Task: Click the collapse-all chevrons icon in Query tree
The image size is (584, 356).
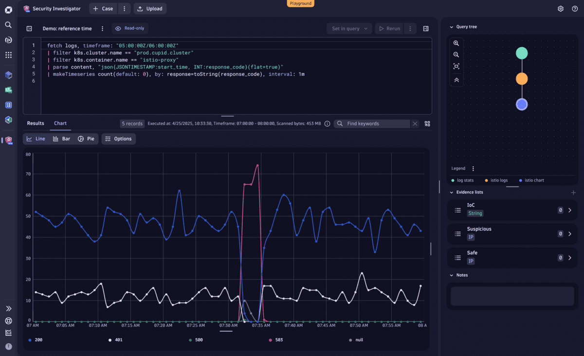Action: (456, 79)
